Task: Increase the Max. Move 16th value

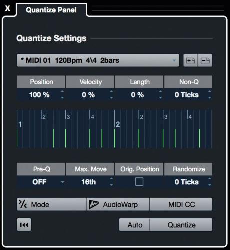Action: pyautogui.click(x=111, y=179)
